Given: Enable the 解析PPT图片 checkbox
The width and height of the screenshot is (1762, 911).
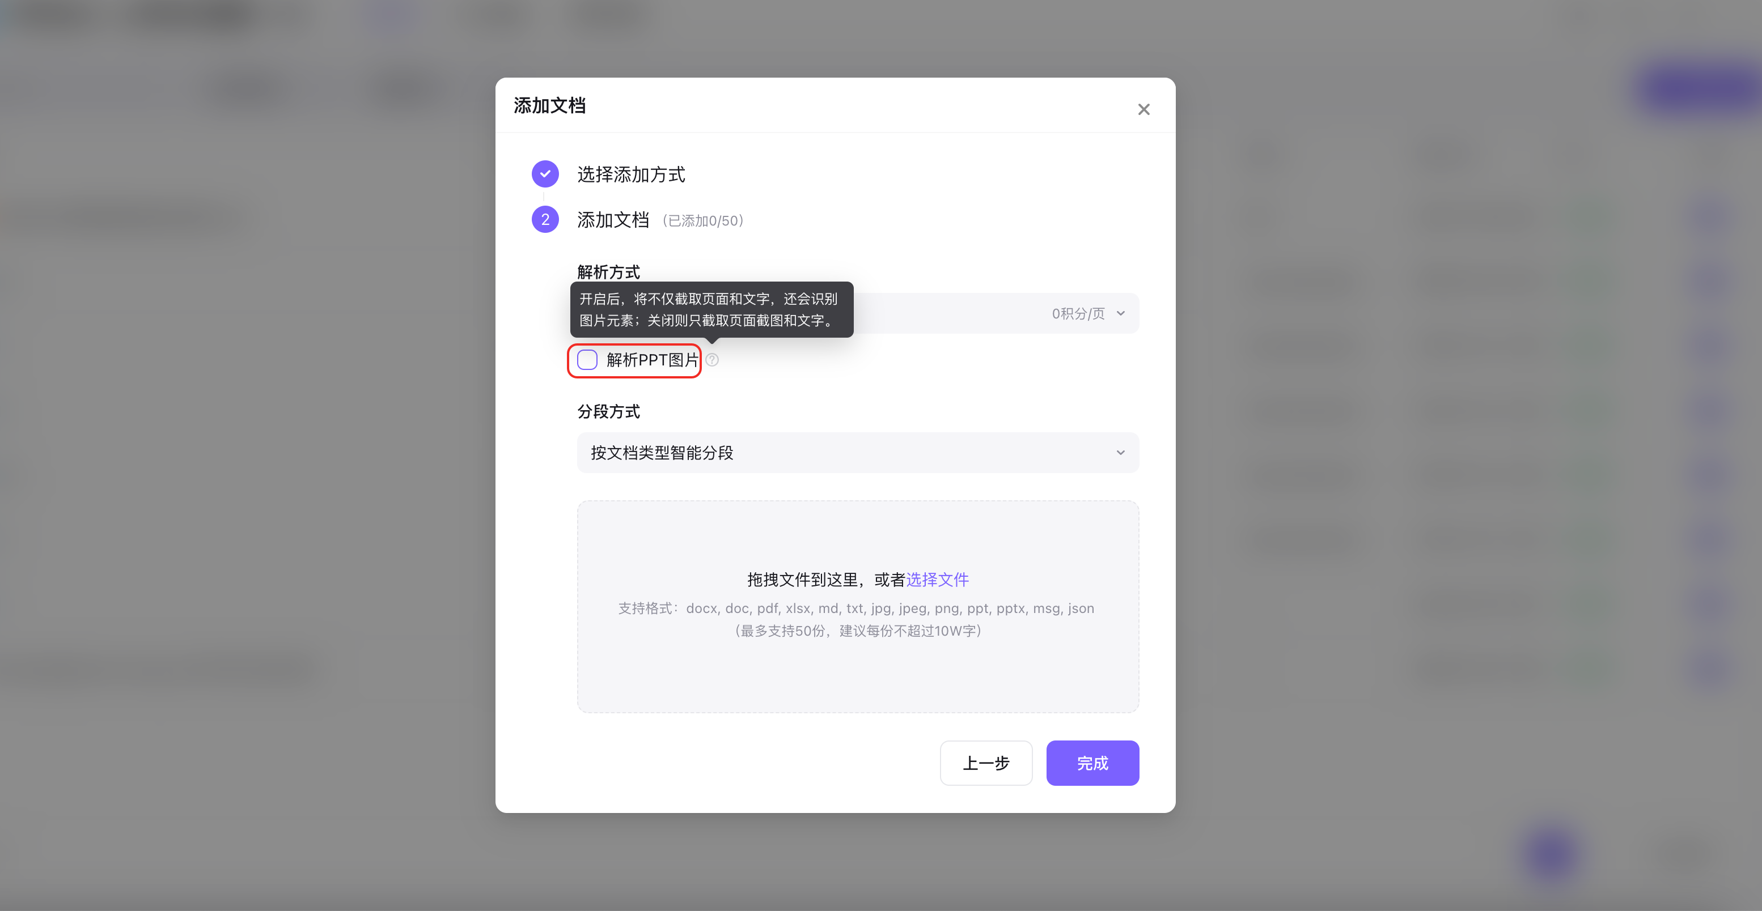Looking at the screenshot, I should pos(587,360).
